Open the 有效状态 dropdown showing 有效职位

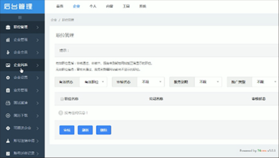(x=93, y=82)
